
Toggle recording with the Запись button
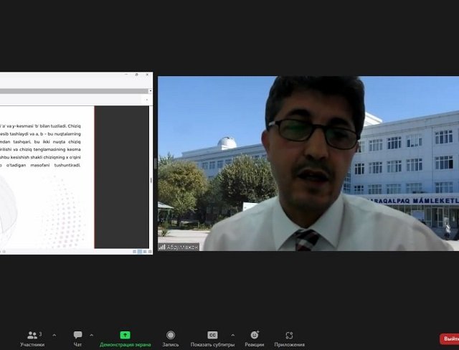pyautogui.click(x=171, y=338)
